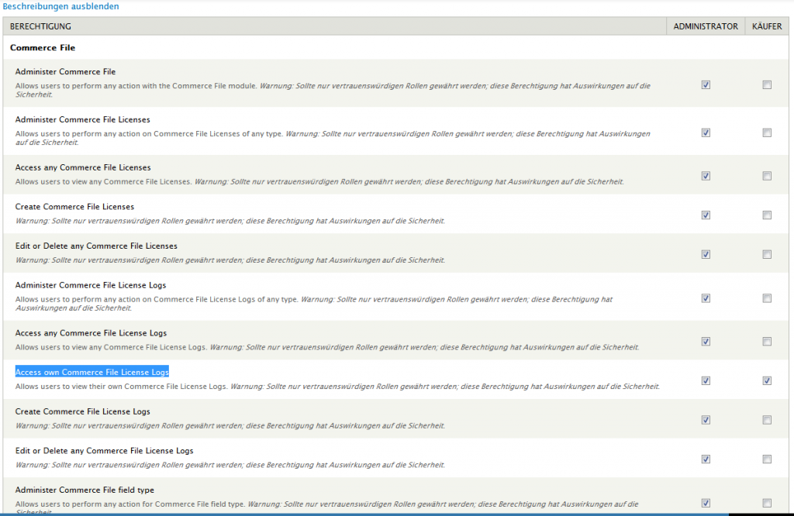Uncheck Administrator for Administer Commerce File Licenses
The image size is (794, 516).
point(706,132)
